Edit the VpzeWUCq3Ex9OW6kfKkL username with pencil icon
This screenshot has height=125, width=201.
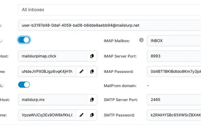(x=81, y=115)
